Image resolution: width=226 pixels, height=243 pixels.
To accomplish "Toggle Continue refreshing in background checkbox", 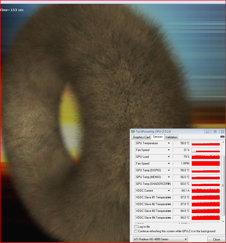I will tap(136, 231).
